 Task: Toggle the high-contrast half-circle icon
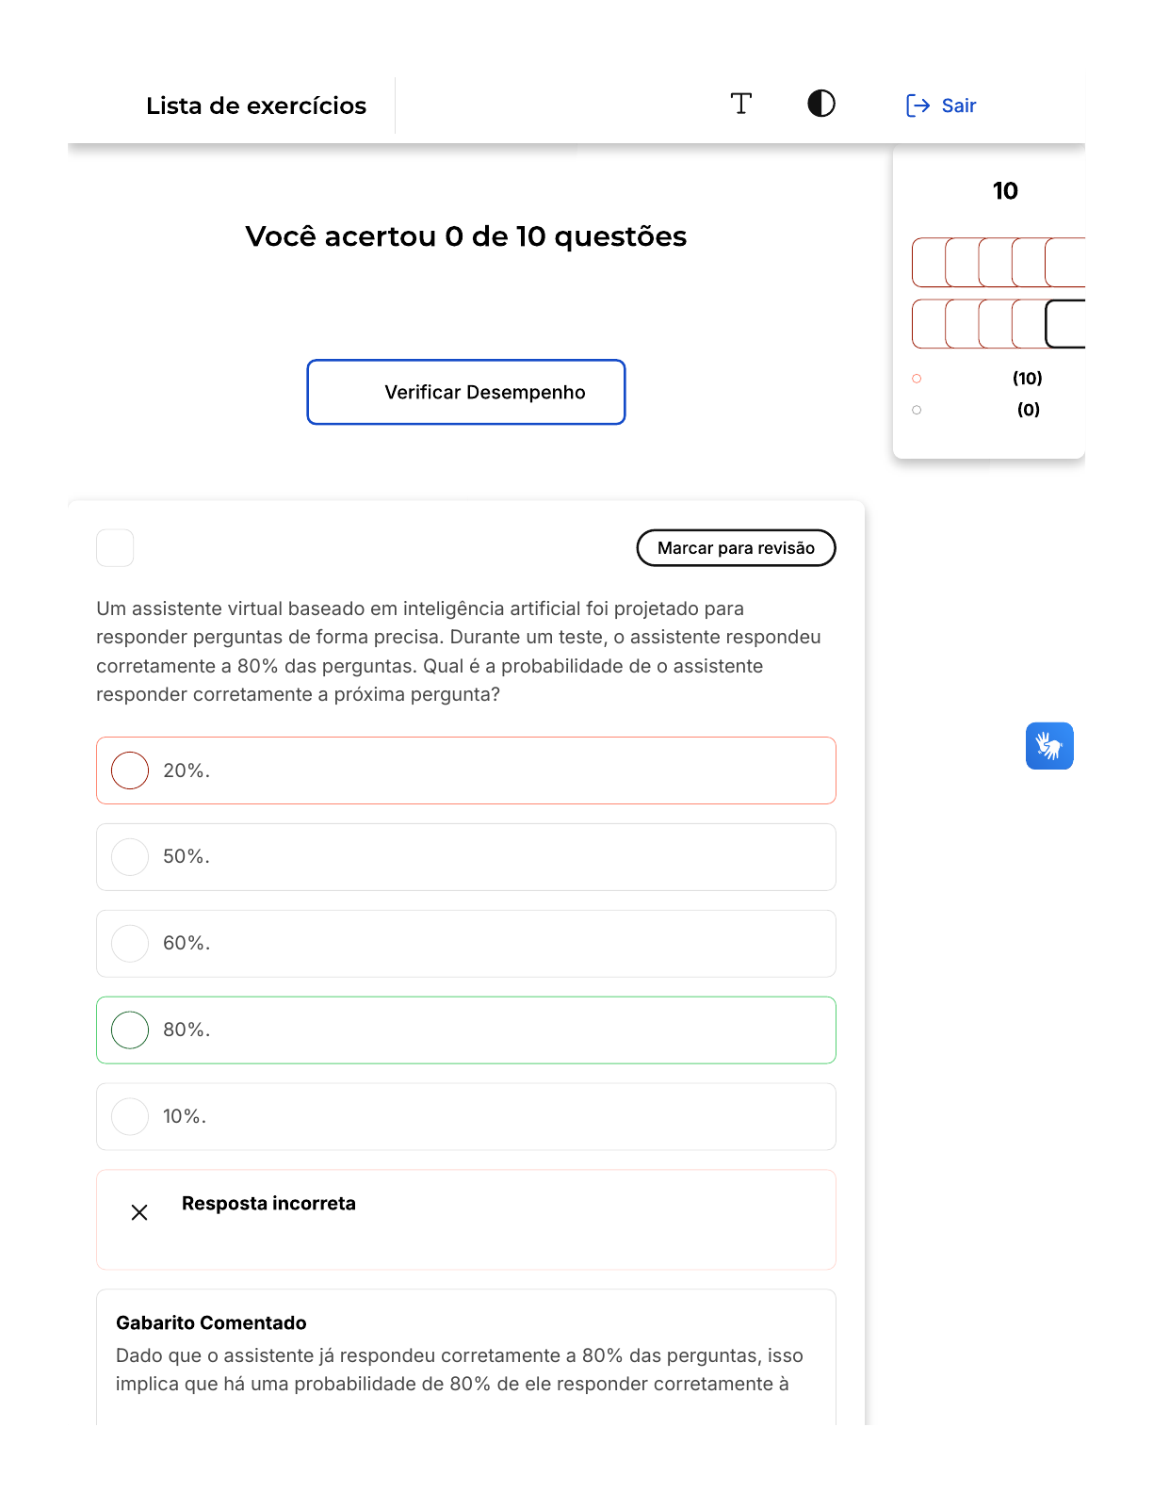(x=821, y=104)
